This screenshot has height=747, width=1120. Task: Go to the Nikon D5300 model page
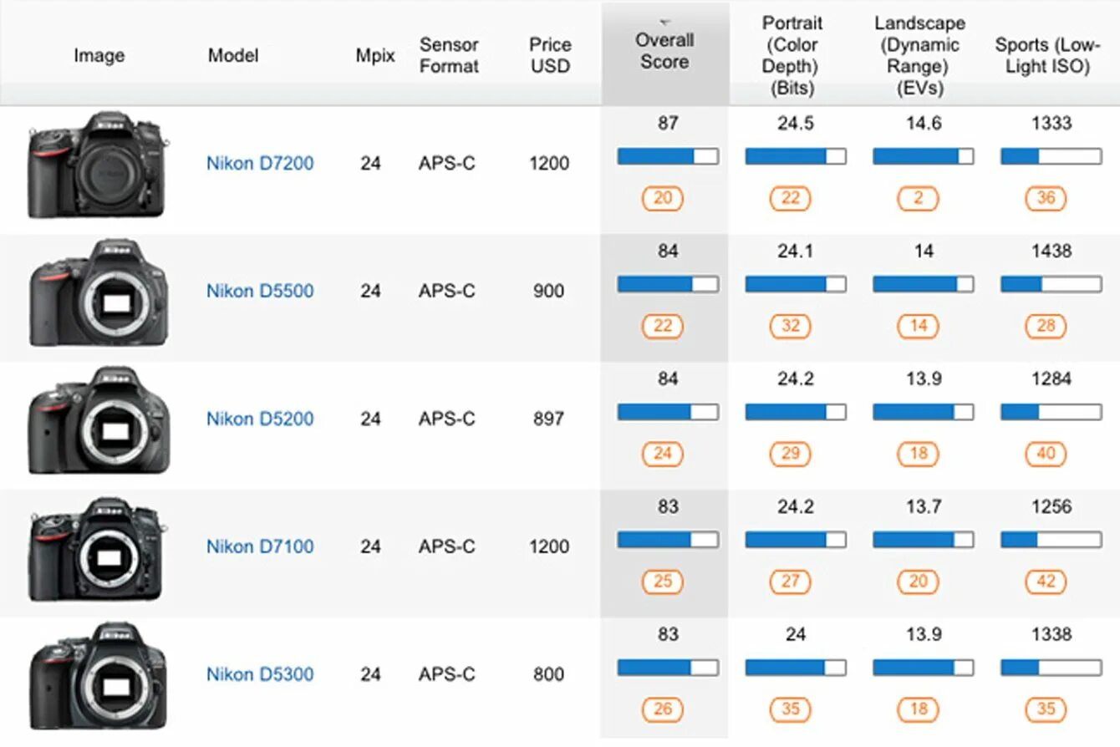[x=260, y=674]
